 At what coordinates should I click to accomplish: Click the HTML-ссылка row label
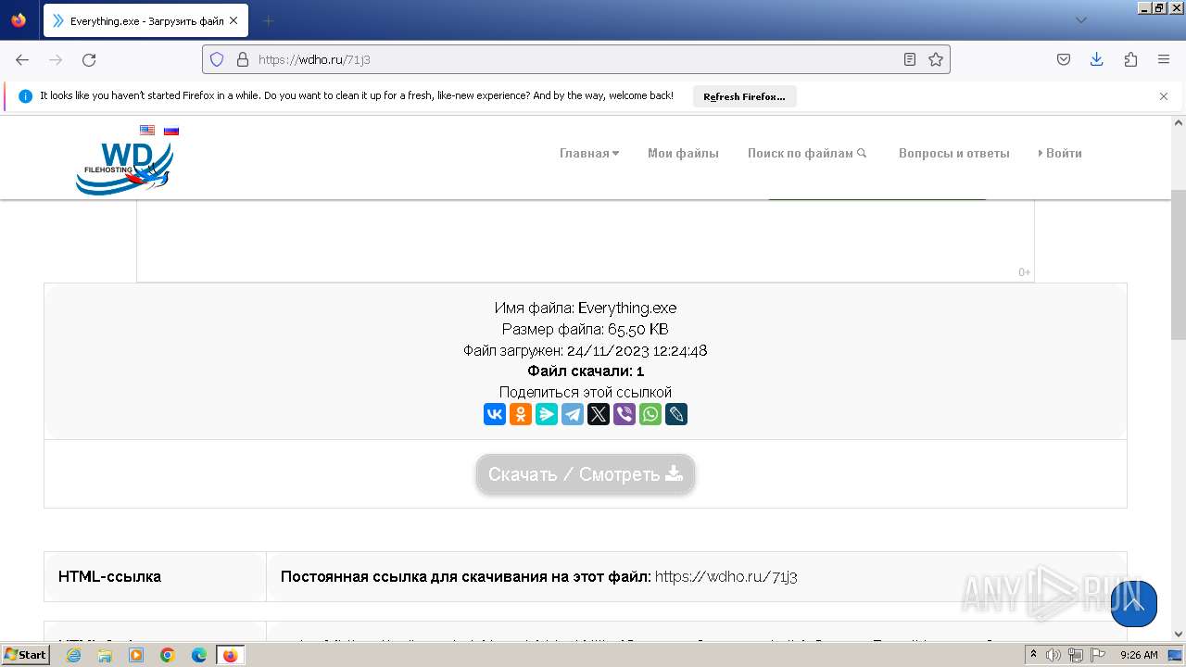pos(109,576)
